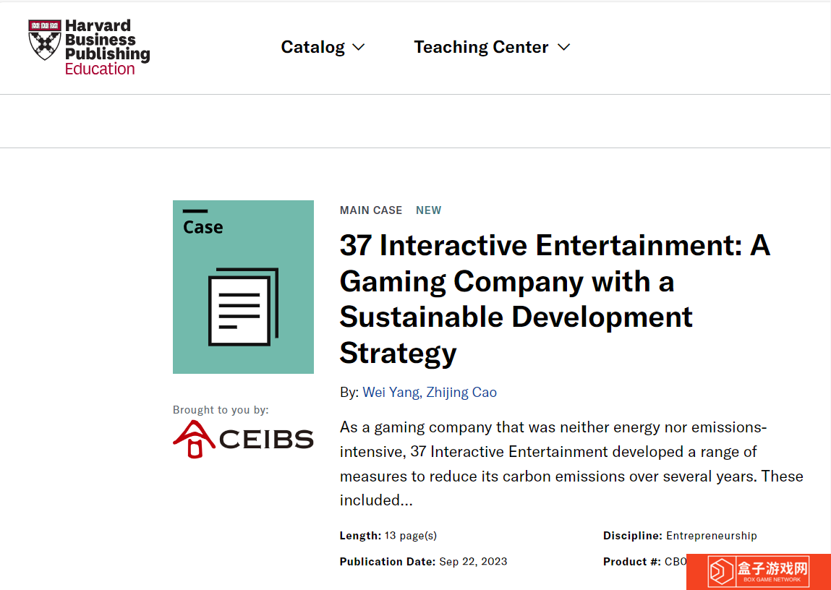Expand the chevron next to Teaching Center
831x590 pixels.
(564, 48)
